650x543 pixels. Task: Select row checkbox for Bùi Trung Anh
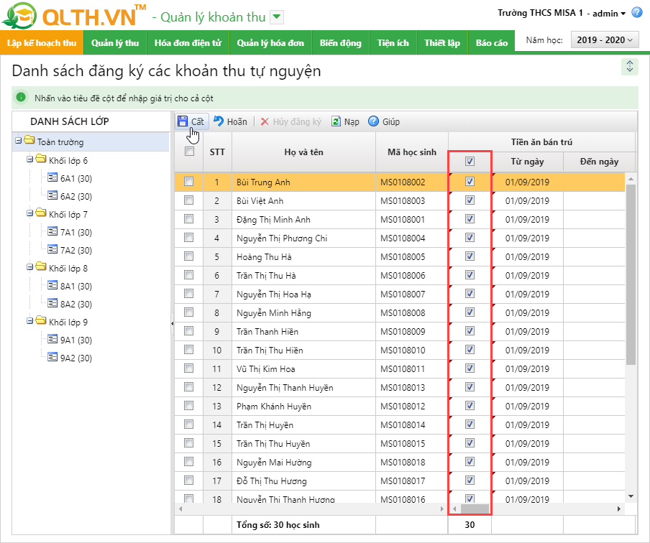point(189,182)
